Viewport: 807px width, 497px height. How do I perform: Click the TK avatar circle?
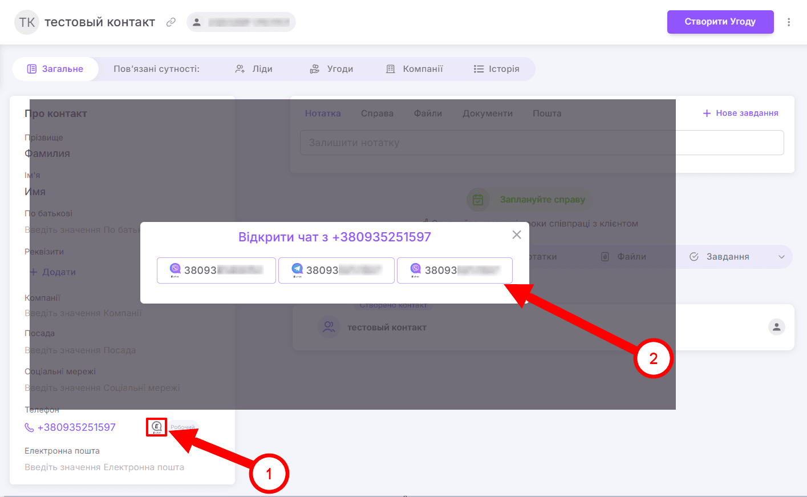[27, 22]
